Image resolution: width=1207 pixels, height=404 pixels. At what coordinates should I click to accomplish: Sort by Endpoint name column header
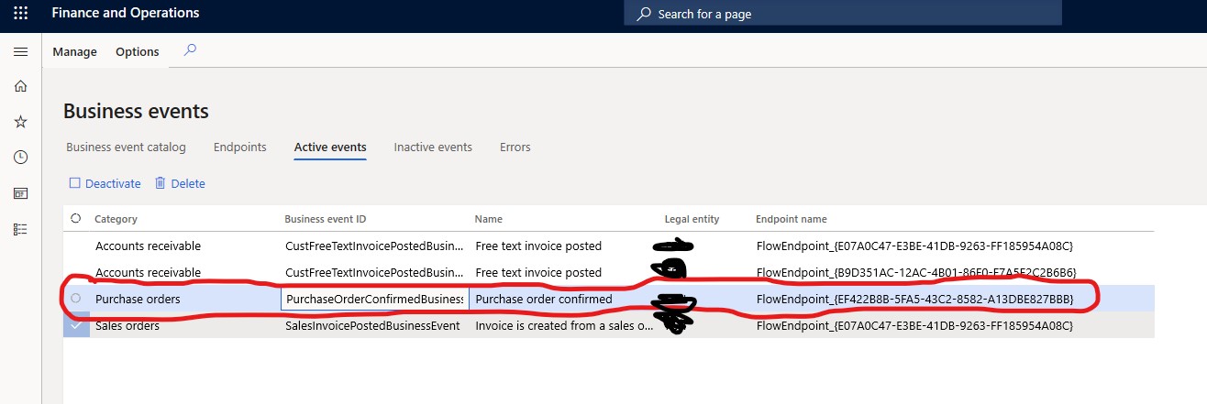[x=792, y=219]
